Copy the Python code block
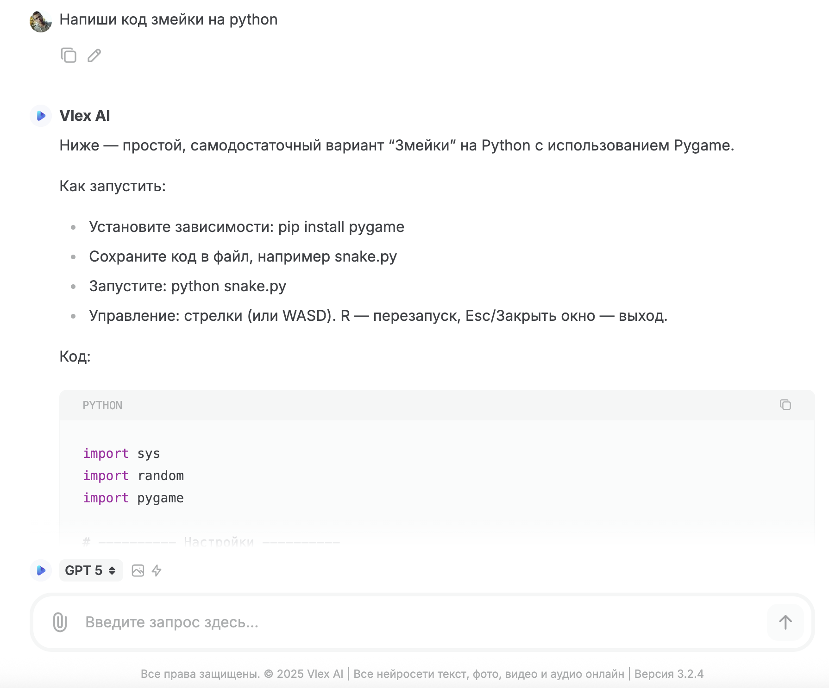The width and height of the screenshot is (829, 688). point(785,405)
